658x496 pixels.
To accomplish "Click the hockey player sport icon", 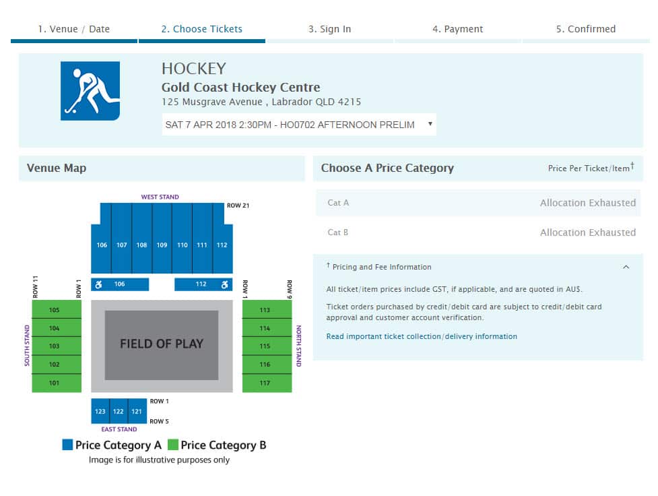I will 90,91.
